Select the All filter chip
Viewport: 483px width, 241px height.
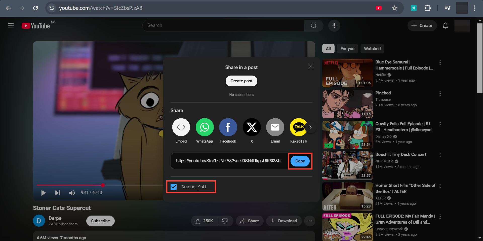(x=328, y=49)
